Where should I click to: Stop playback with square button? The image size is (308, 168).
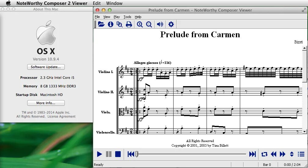tap(118, 154)
